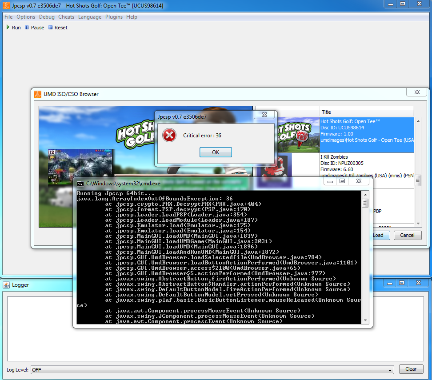Close the Critical error dialog
Screen dimensions: 432x380
point(265,115)
